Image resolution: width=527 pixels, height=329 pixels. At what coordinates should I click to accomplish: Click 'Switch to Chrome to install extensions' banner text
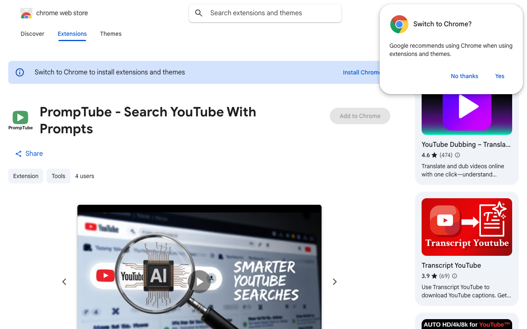(110, 72)
